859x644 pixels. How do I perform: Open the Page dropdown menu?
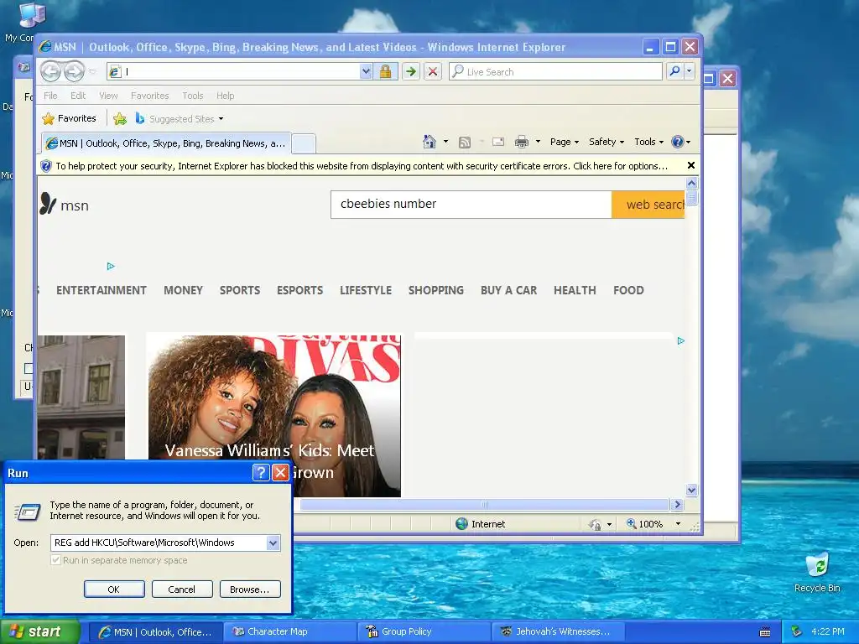(x=565, y=142)
